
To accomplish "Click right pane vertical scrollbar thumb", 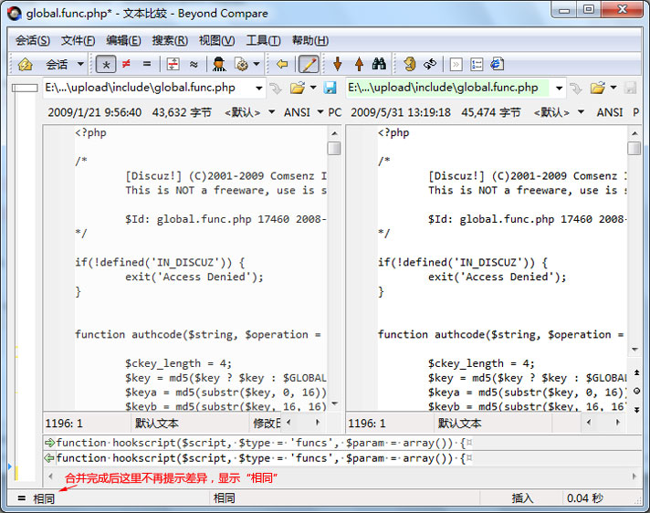I will [x=634, y=148].
